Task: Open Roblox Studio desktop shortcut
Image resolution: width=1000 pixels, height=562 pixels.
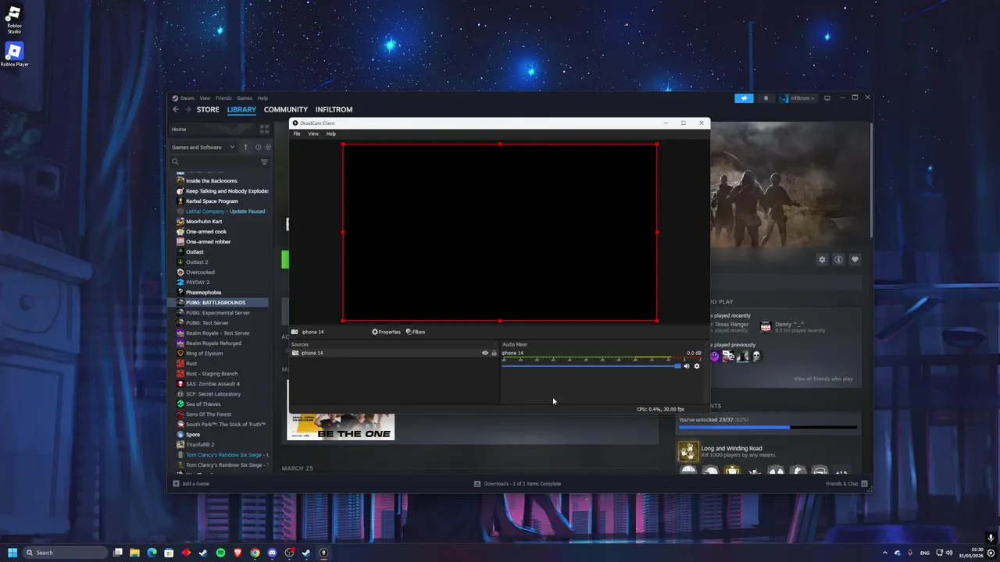Action: [14, 20]
